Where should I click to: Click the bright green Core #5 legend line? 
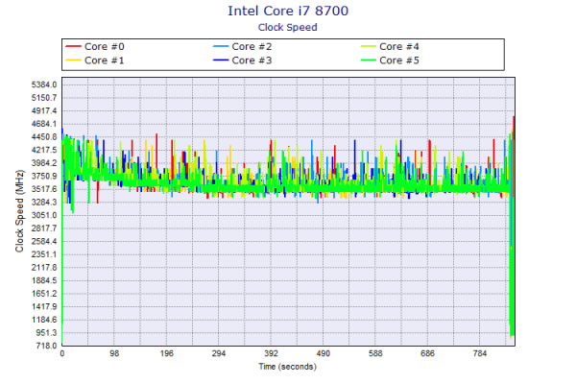click(369, 60)
